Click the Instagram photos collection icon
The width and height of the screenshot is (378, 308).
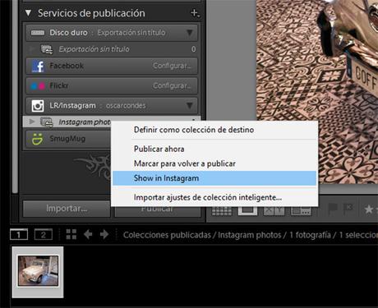click(x=47, y=122)
